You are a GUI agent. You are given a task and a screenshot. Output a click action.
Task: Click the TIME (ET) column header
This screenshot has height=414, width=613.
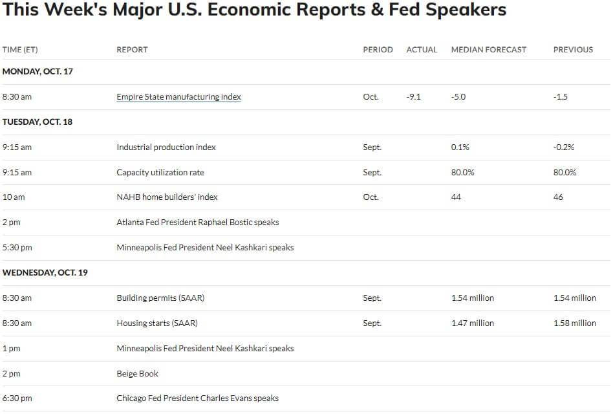point(20,50)
